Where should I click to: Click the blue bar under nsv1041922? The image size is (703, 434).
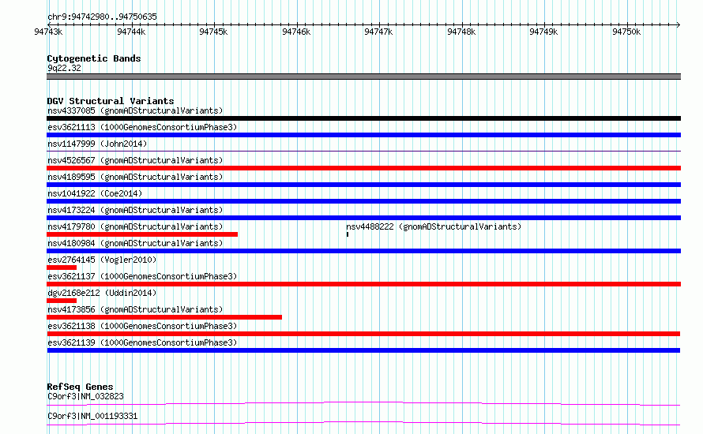[x=363, y=201]
